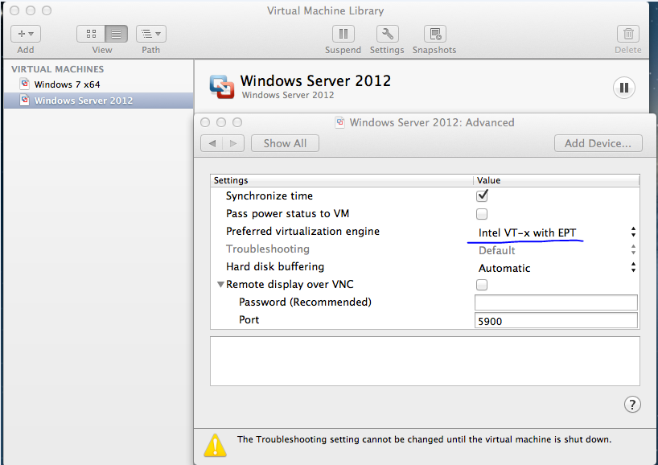Click the VNC password input field
The width and height of the screenshot is (658, 465).
coord(556,302)
